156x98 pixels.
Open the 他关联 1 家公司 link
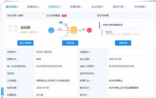(x=30, y=32)
